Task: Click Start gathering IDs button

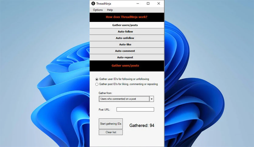Action: [111, 124]
